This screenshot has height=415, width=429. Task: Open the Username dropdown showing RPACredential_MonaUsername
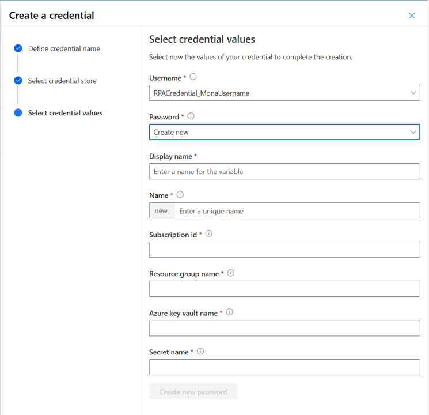tap(284, 93)
